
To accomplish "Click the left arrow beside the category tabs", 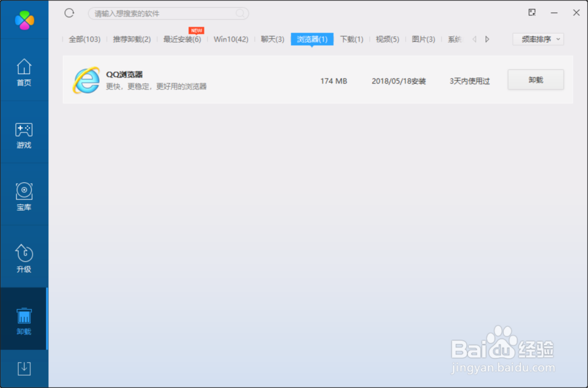I will [475, 39].
